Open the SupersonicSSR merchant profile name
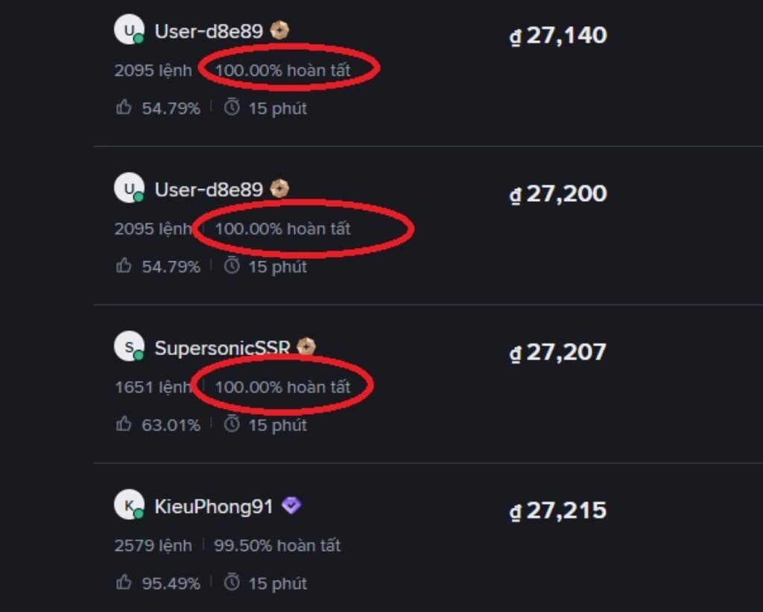The width and height of the screenshot is (763, 612). tap(222, 348)
